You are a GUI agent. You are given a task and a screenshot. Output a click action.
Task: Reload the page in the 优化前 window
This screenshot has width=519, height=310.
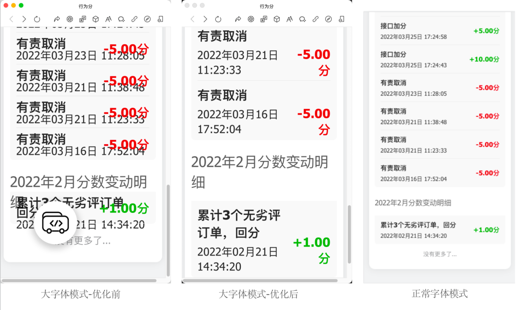tap(37, 19)
